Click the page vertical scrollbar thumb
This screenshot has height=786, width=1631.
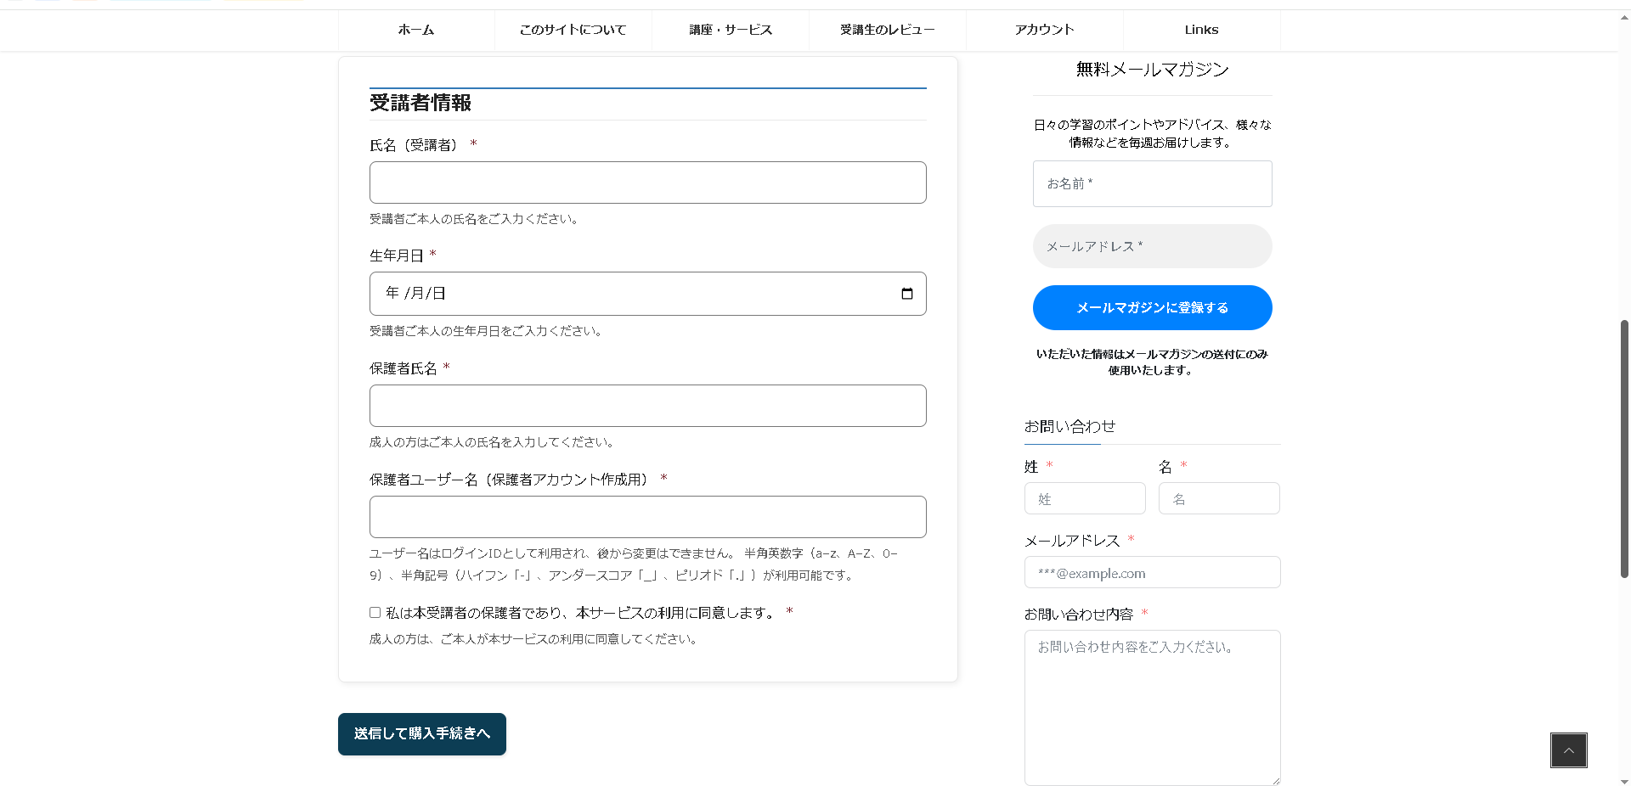click(x=1624, y=448)
